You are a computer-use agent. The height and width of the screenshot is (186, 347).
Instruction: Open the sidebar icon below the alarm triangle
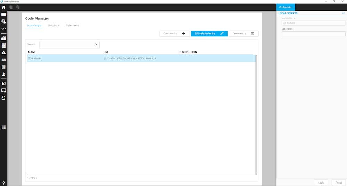click(x=3, y=60)
